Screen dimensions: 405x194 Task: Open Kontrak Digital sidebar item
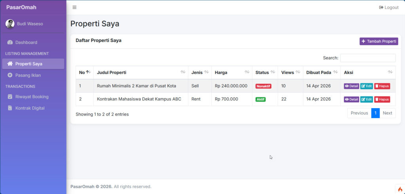pyautogui.click(x=30, y=108)
